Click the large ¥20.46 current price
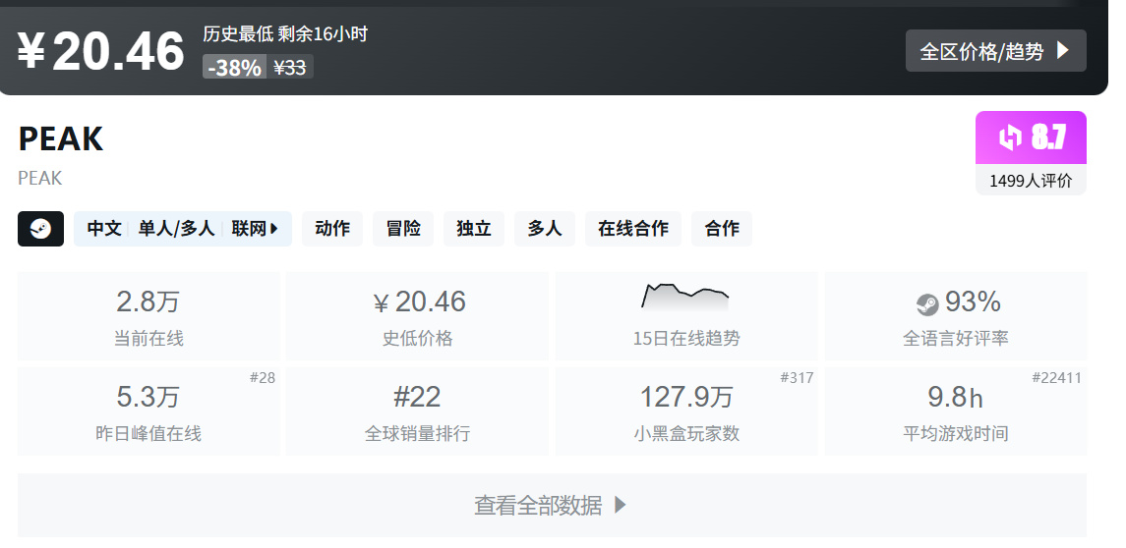 (101, 51)
